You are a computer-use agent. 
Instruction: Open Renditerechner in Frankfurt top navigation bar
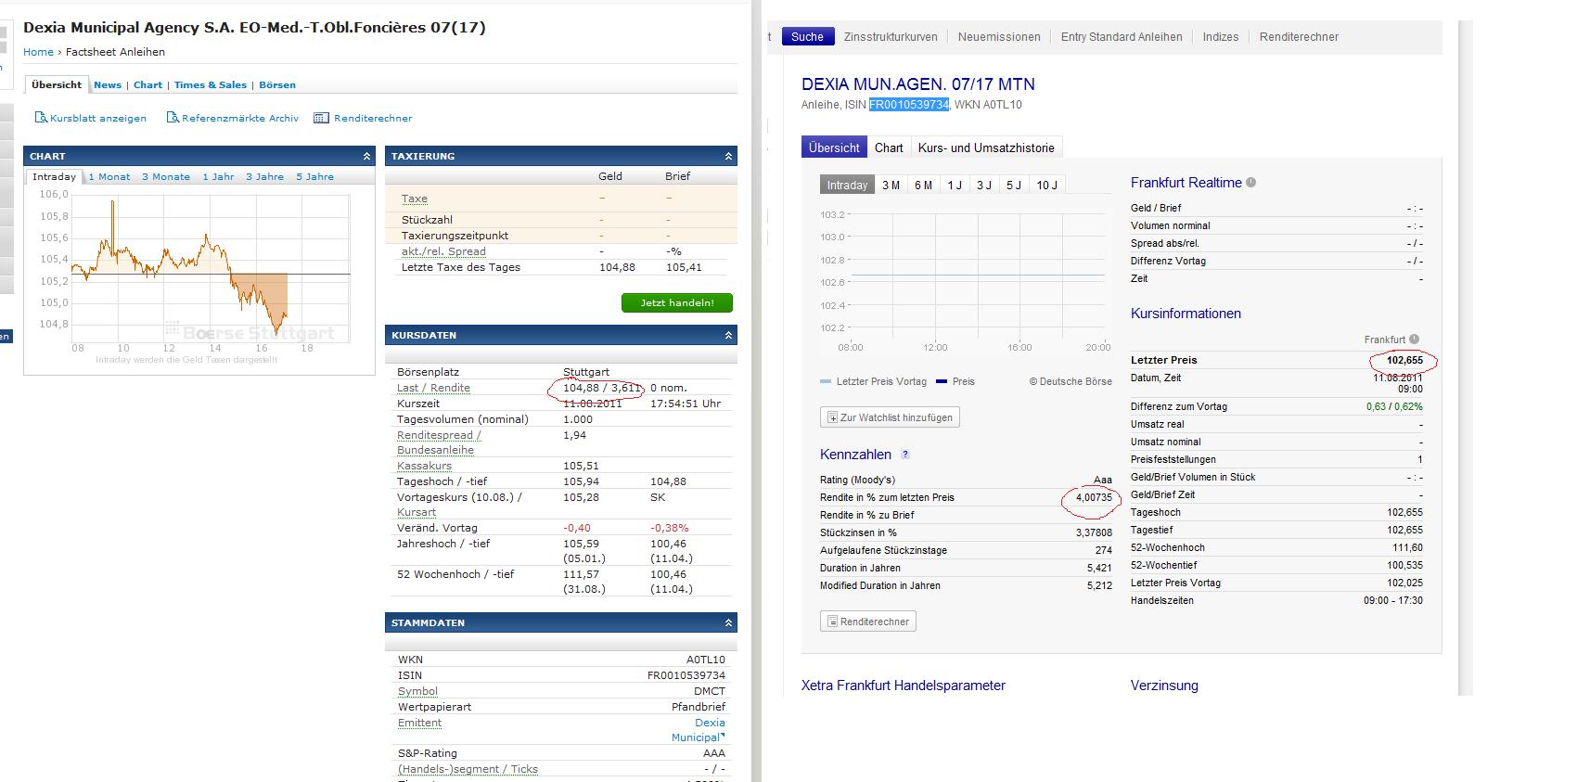coord(1299,37)
